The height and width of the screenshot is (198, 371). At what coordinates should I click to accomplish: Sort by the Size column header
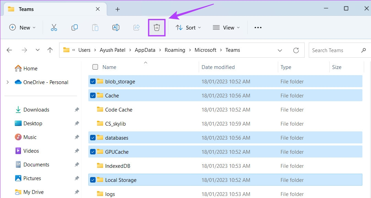(337, 67)
